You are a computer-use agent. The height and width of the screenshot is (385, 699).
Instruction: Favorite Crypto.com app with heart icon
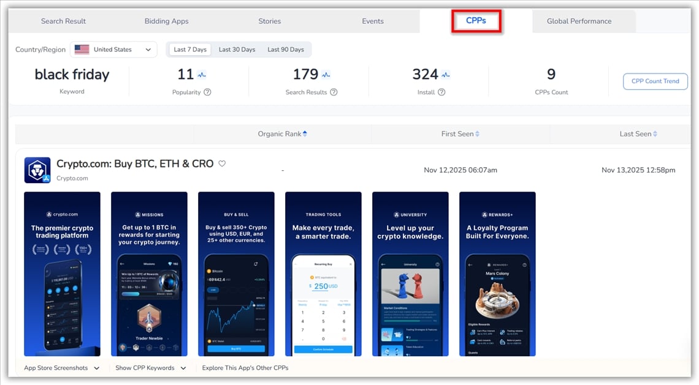223,163
